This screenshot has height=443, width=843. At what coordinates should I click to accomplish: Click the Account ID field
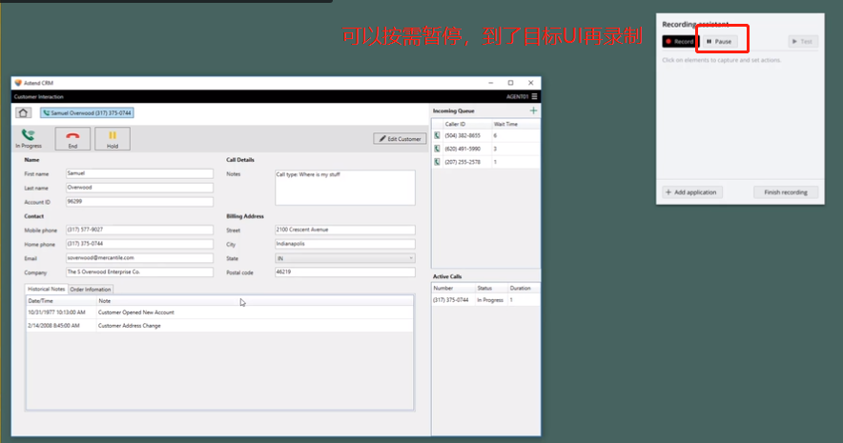point(140,201)
